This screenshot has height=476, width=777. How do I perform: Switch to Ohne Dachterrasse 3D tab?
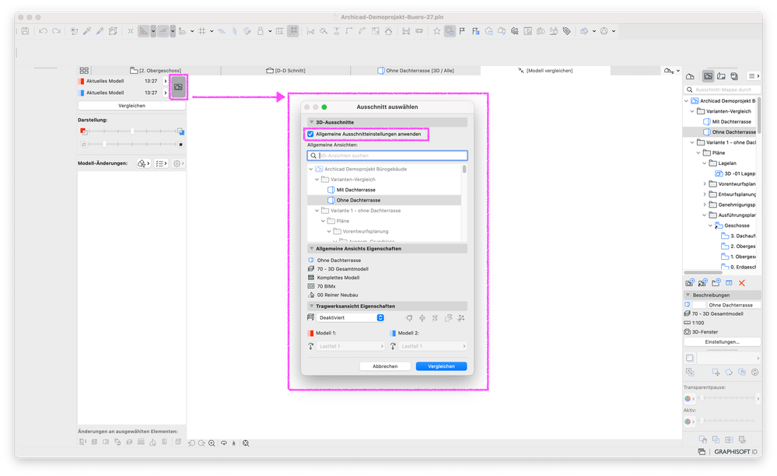[x=416, y=71]
